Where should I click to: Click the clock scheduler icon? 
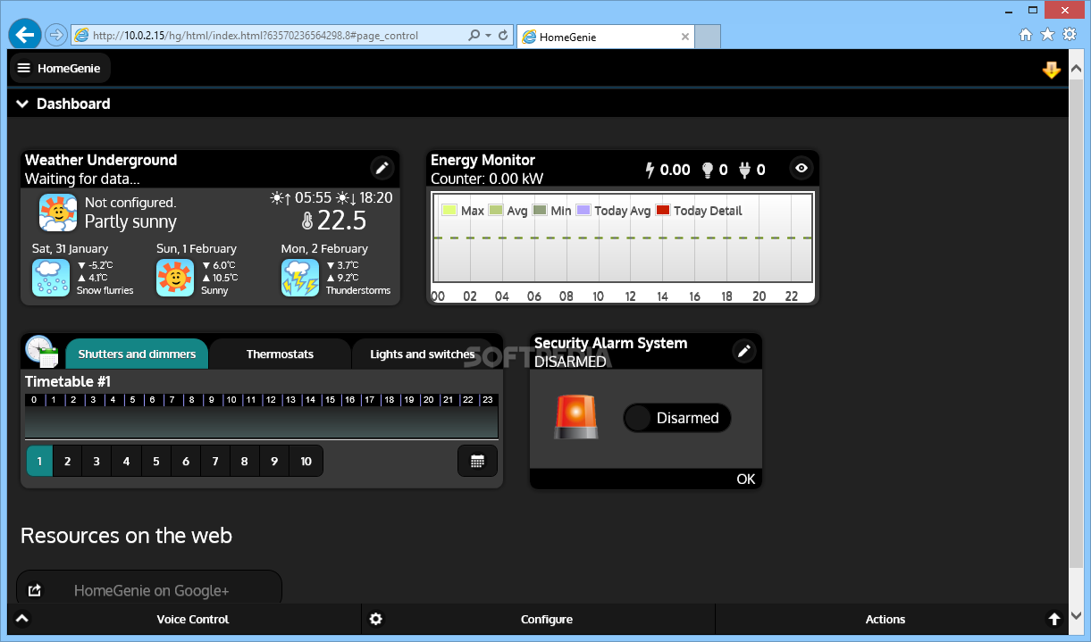point(42,352)
